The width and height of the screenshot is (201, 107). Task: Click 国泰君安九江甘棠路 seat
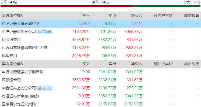tap(19, 104)
